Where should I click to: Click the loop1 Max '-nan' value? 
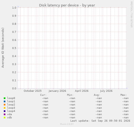[x=125, y=101]
